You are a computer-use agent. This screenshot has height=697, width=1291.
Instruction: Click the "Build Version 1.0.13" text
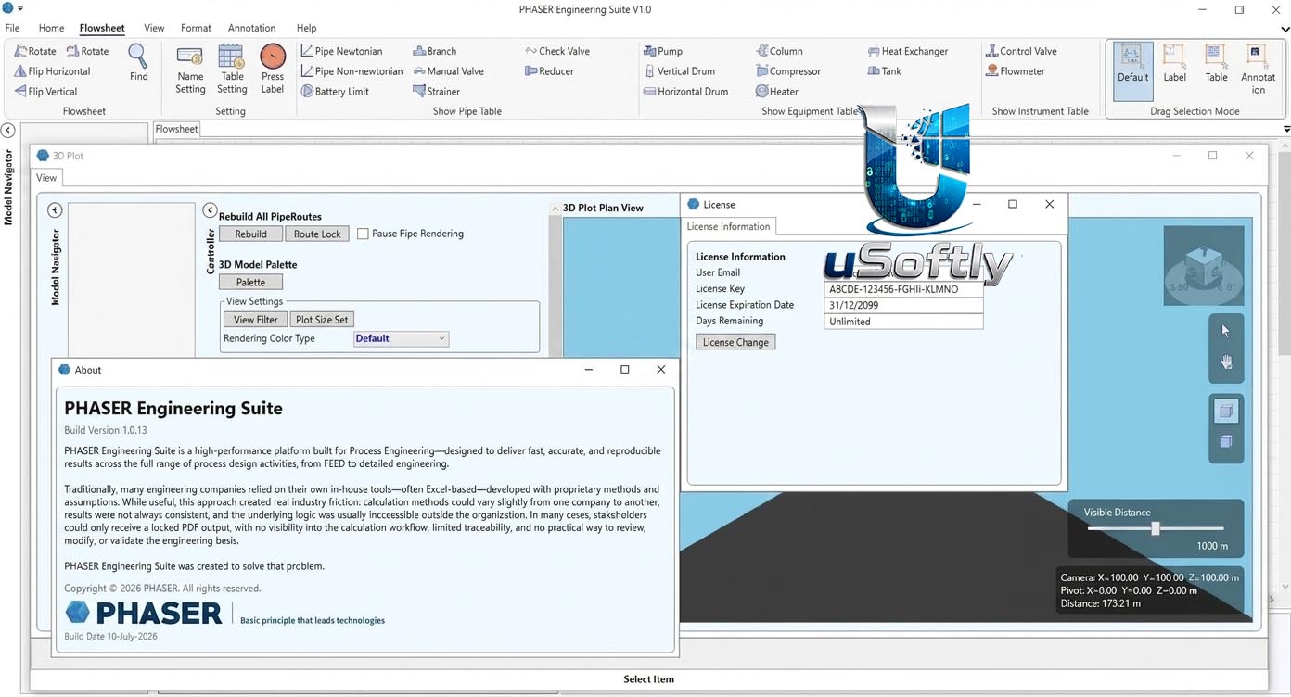[x=105, y=430]
